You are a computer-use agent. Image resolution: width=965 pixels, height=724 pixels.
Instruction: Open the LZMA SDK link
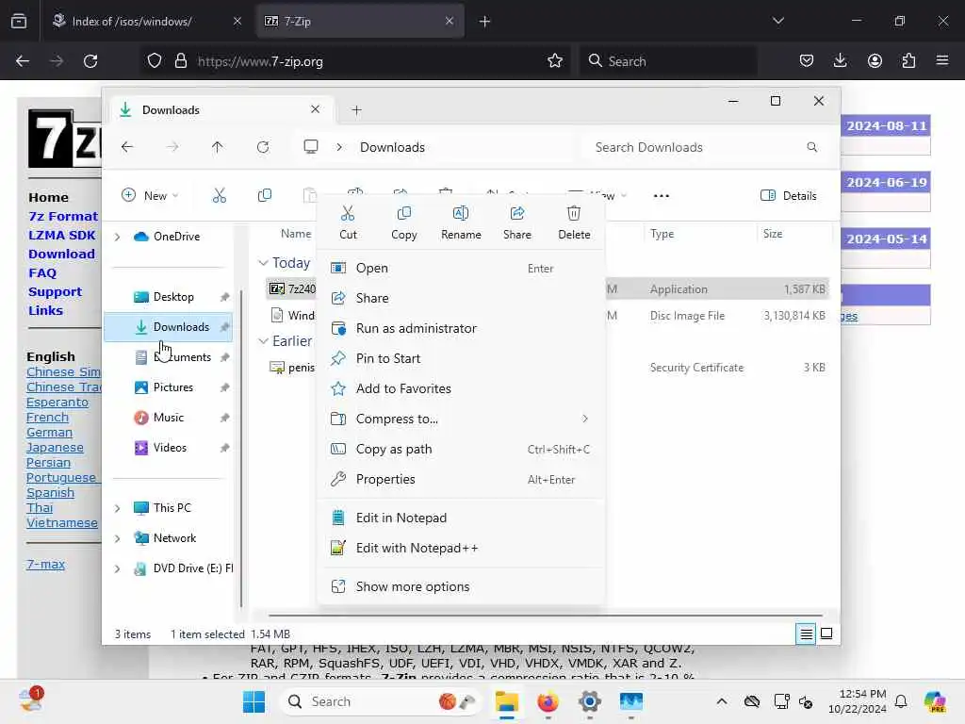coord(61,235)
